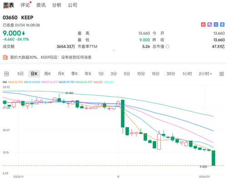Select the 5日 chart period

coord(20,74)
